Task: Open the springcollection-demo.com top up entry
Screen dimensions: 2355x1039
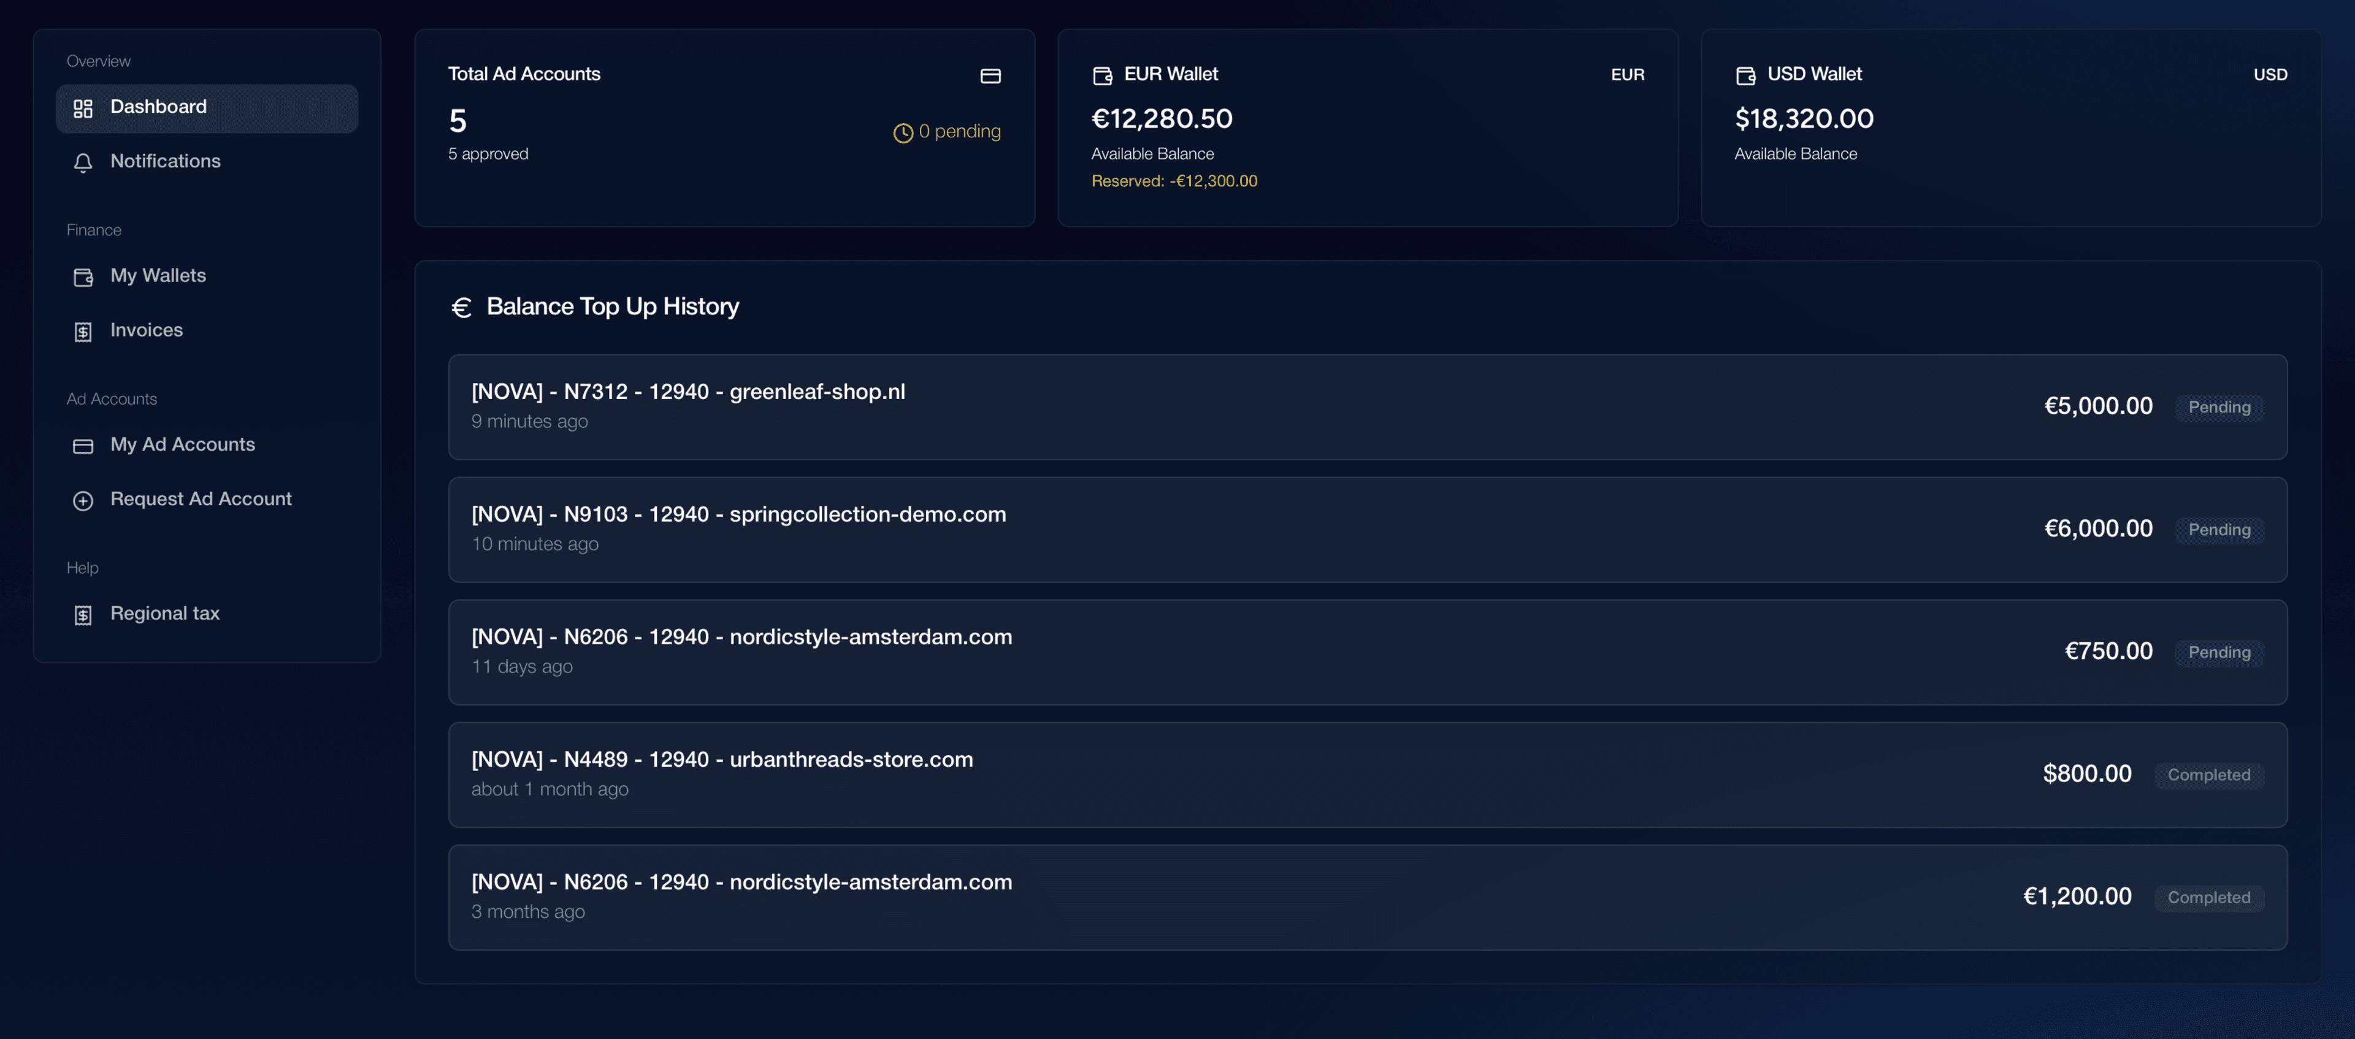Action: pos(1368,529)
